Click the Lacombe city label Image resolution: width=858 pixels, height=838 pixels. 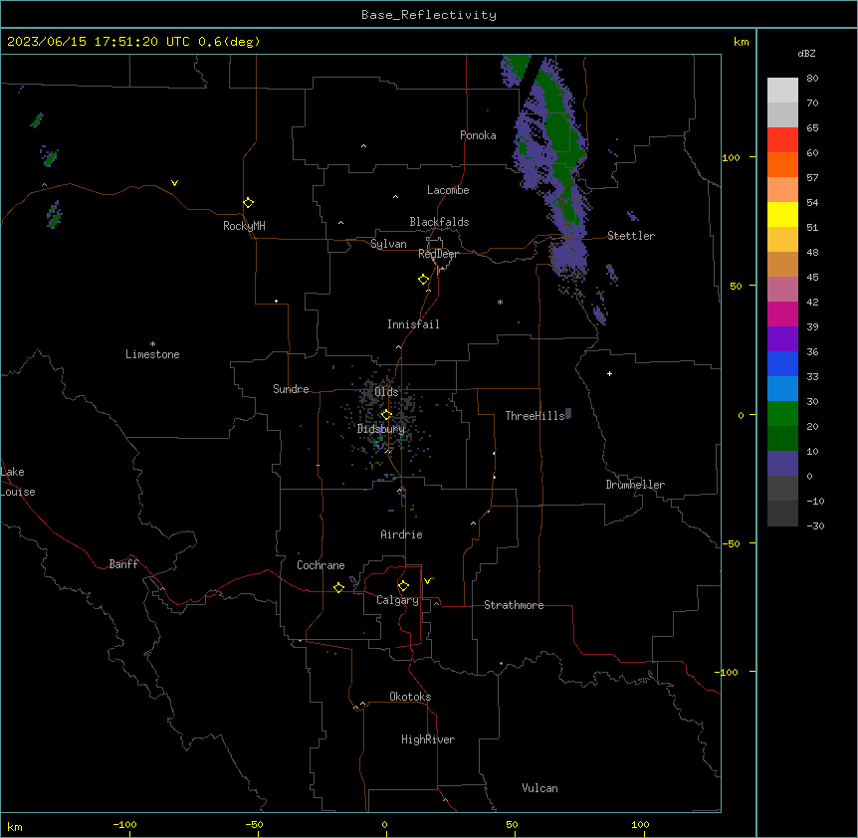pos(448,190)
